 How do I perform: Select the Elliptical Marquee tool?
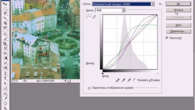(x=5, y=9)
